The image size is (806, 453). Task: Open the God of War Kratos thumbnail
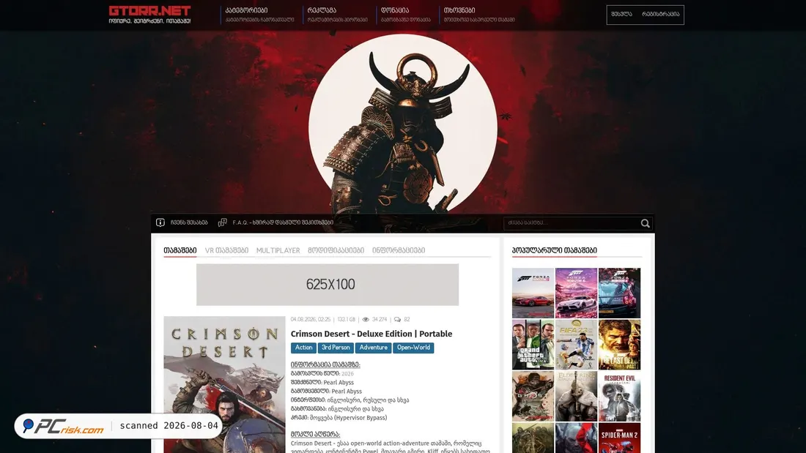pyautogui.click(x=576, y=438)
